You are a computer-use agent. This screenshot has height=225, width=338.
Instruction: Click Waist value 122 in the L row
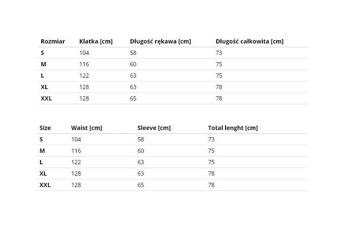pos(76,162)
